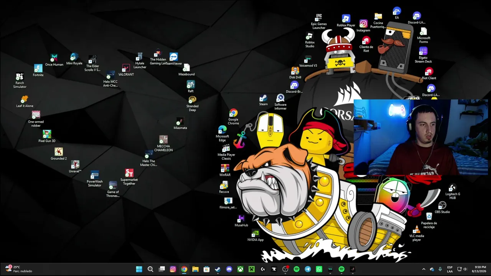This screenshot has height=276, width=491.
Task: Select the Mini Royale desktop icon
Action: (x=74, y=59)
